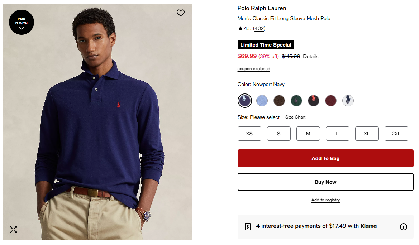Open fullscreen image view via expand icon
This screenshot has width=419, height=245.
click(13, 230)
